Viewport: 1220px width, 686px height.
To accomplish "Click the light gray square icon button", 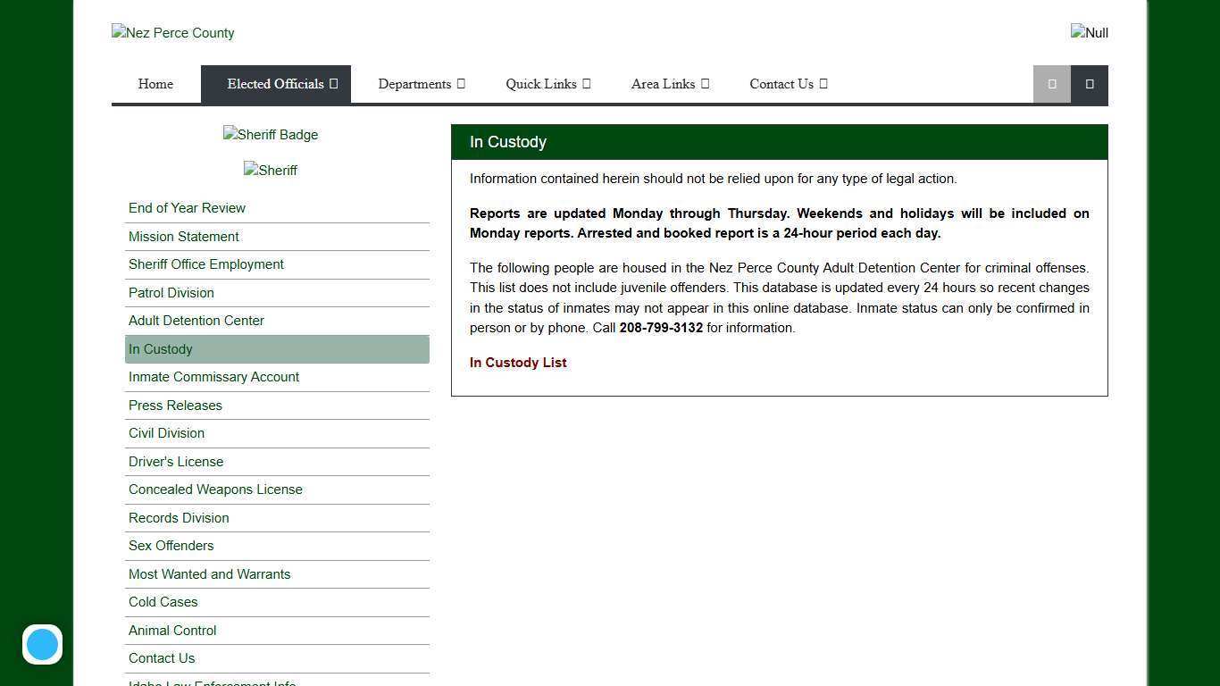I will click(x=1051, y=84).
